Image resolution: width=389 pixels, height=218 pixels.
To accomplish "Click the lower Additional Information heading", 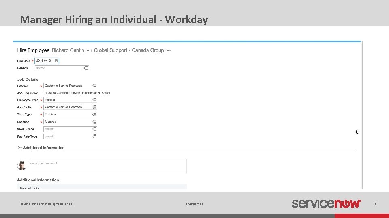I will tap(38, 180).
